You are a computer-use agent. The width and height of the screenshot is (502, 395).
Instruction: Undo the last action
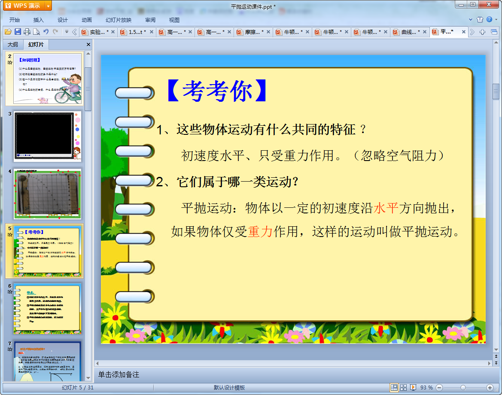46,32
